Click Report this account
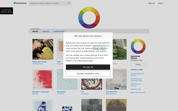The height and width of the screenshot is (111, 178). click(x=138, y=92)
